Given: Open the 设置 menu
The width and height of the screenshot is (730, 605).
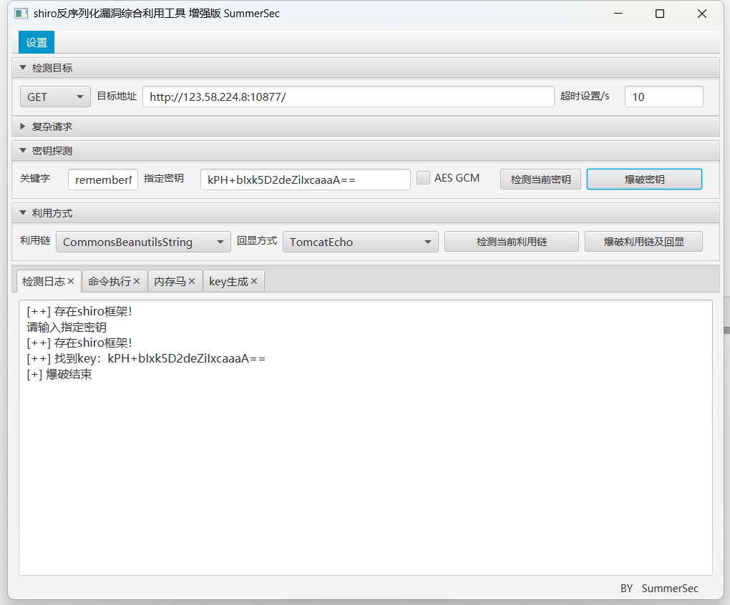Looking at the screenshot, I should tap(36, 41).
